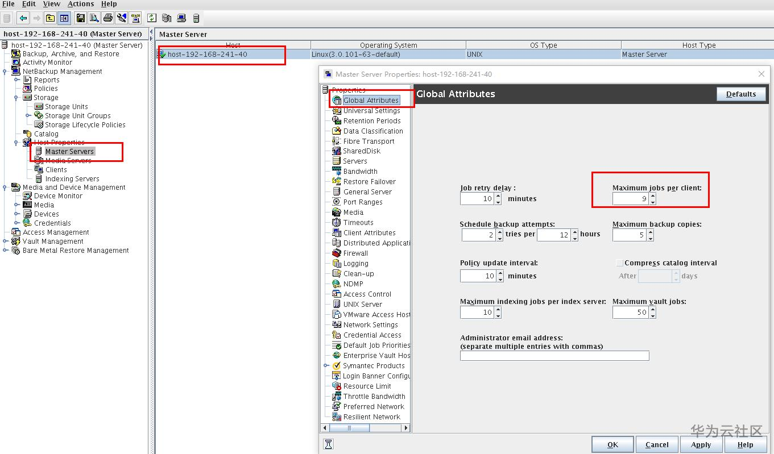Click the Operating System column header

(388, 45)
